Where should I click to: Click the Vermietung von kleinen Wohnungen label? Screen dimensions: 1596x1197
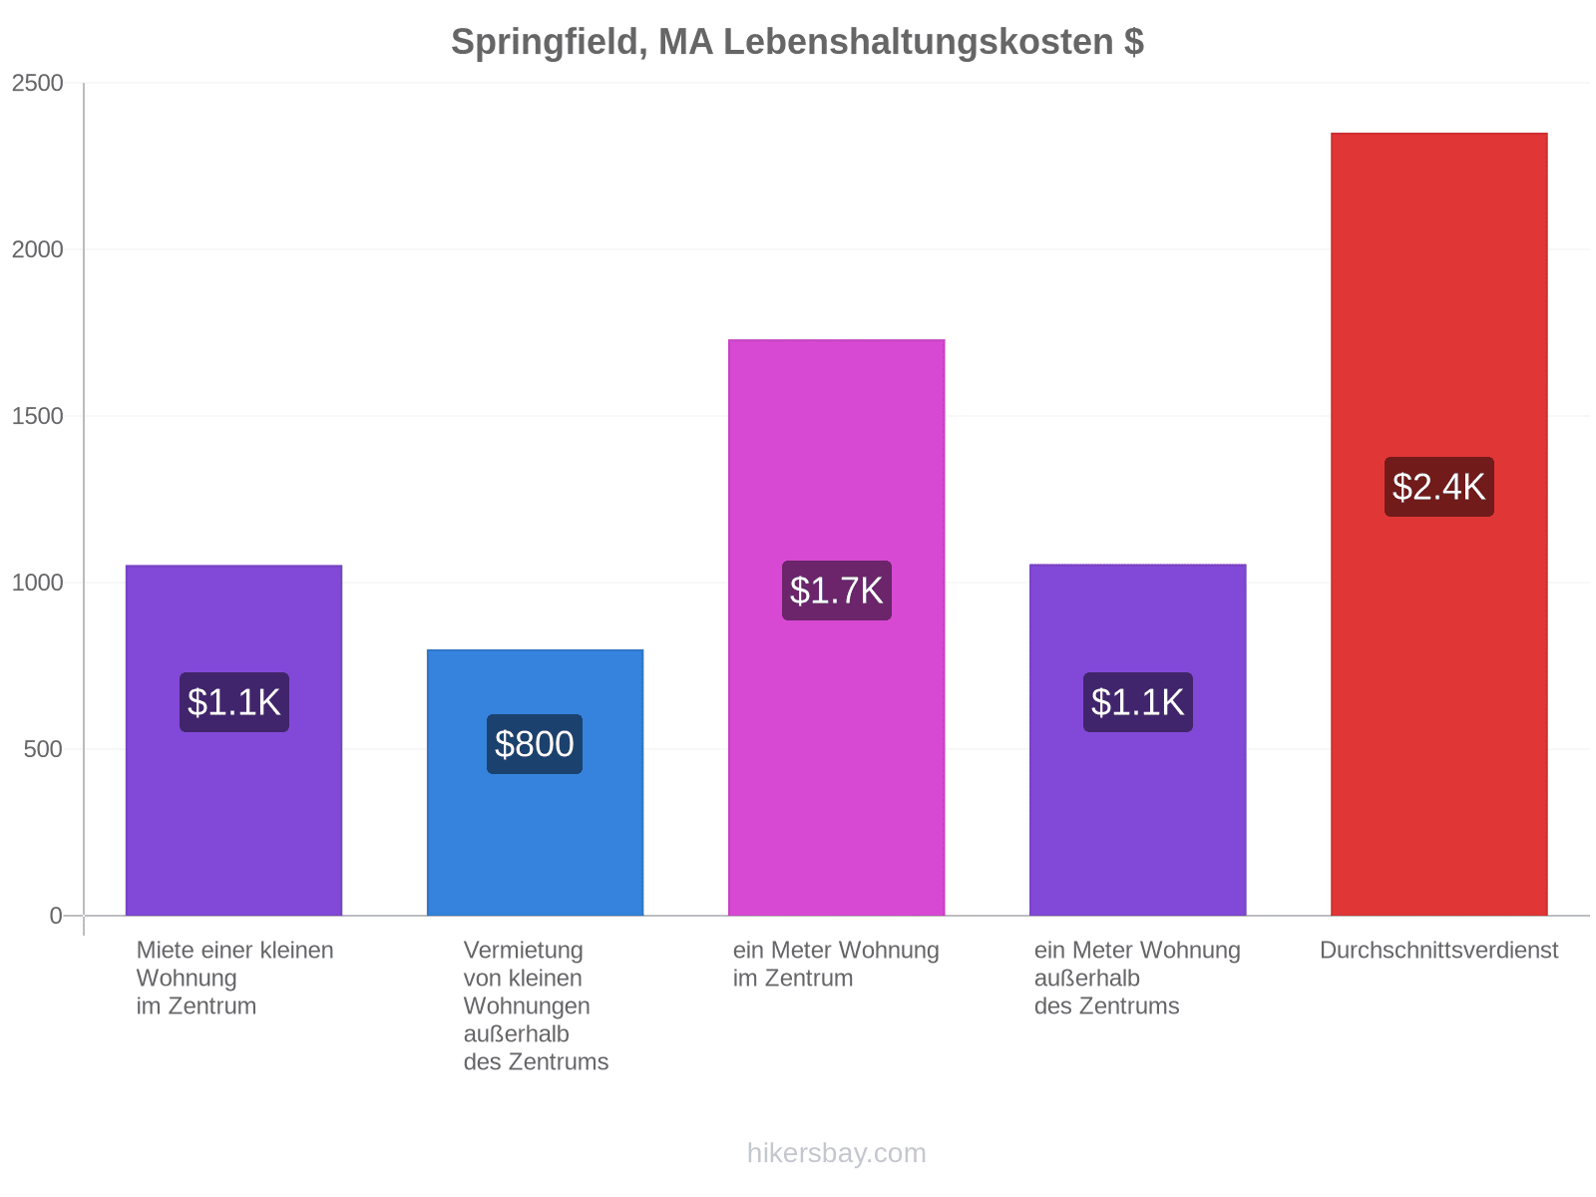536,1005
